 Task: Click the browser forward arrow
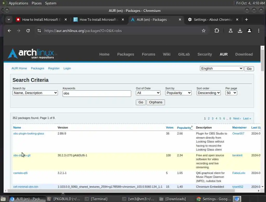click(x=19, y=31)
